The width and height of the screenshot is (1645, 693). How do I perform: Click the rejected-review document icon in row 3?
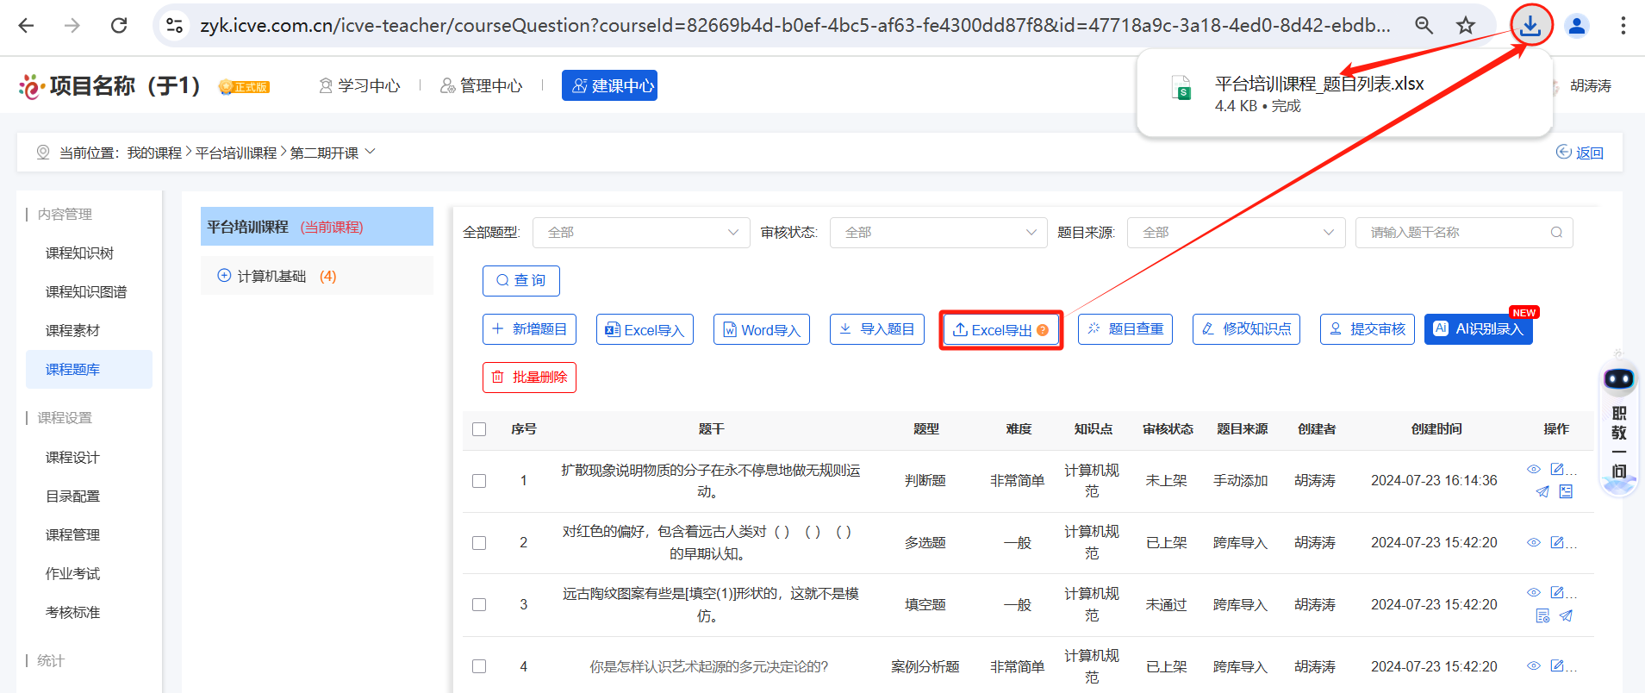[1542, 615]
